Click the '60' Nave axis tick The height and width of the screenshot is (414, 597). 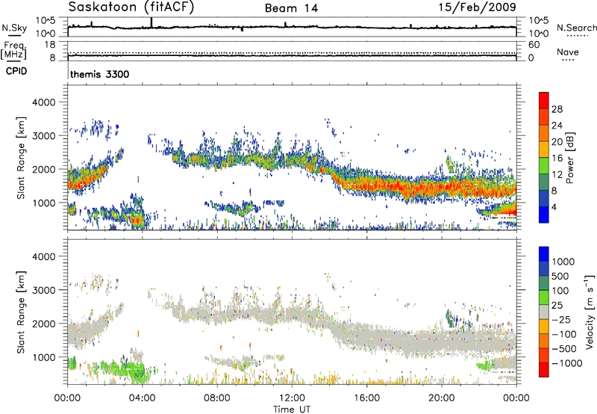pos(534,45)
